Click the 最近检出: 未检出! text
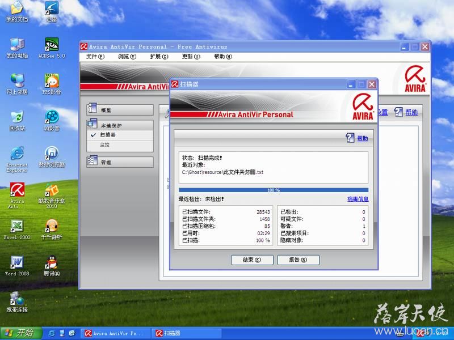This screenshot has height=340, width=454. click(201, 199)
